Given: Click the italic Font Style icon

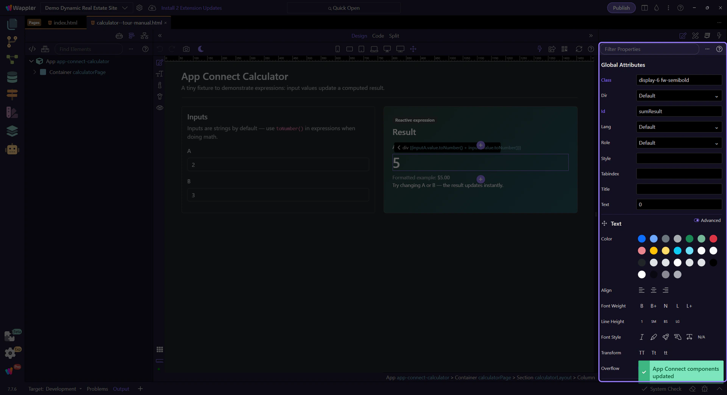Looking at the screenshot, I should [x=641, y=337].
